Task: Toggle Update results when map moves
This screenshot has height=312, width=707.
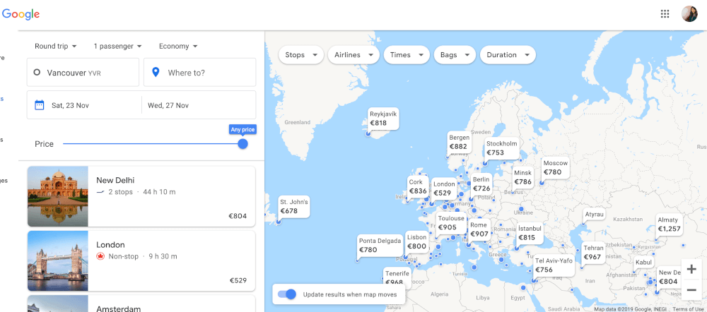Action: pos(287,294)
